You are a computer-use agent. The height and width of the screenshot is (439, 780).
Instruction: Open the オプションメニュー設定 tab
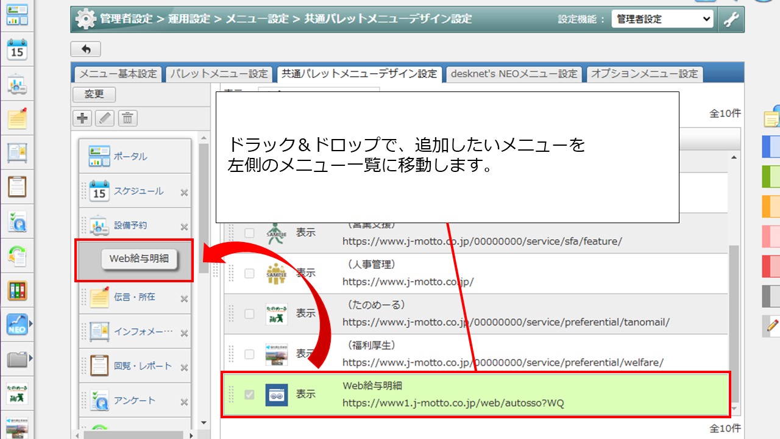[644, 74]
